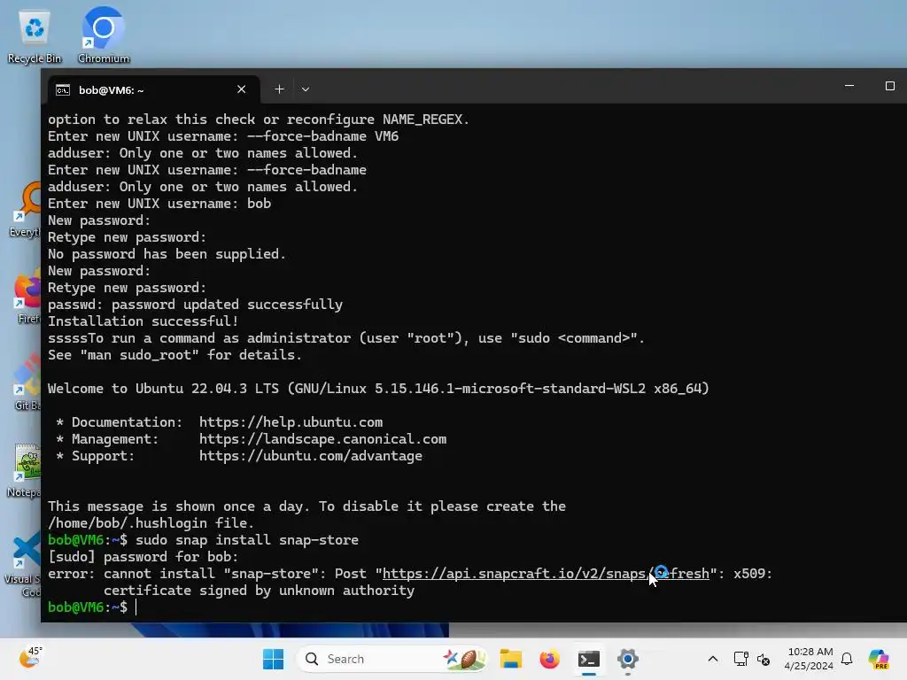
Task: Click "No password has been supplied." text
Action: point(167,254)
